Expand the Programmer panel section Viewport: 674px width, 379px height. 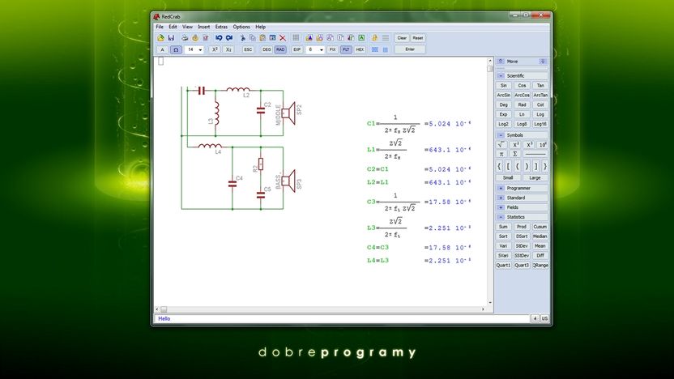501,188
